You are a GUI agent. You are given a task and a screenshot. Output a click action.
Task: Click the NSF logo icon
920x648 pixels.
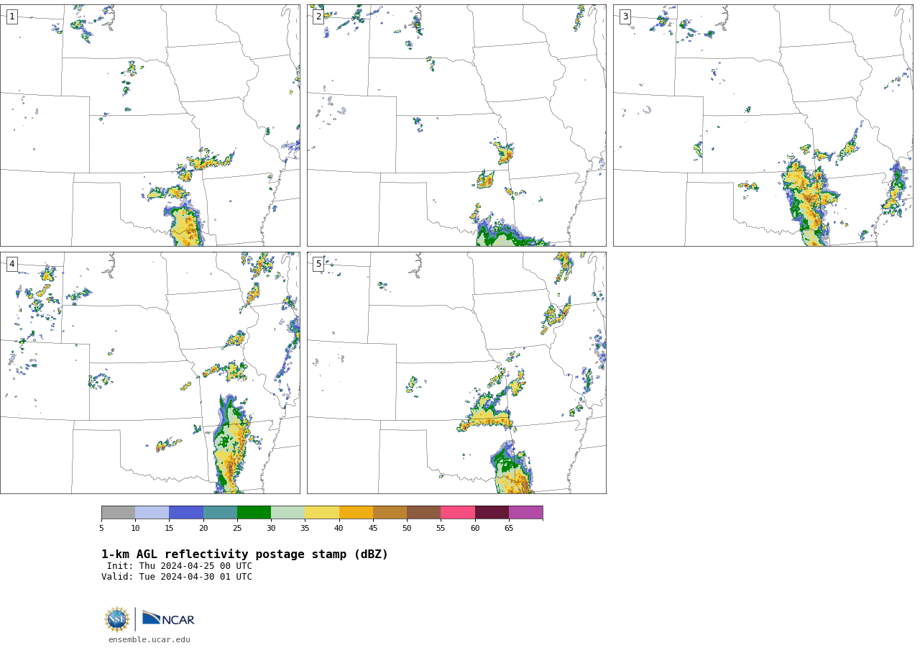(x=117, y=619)
